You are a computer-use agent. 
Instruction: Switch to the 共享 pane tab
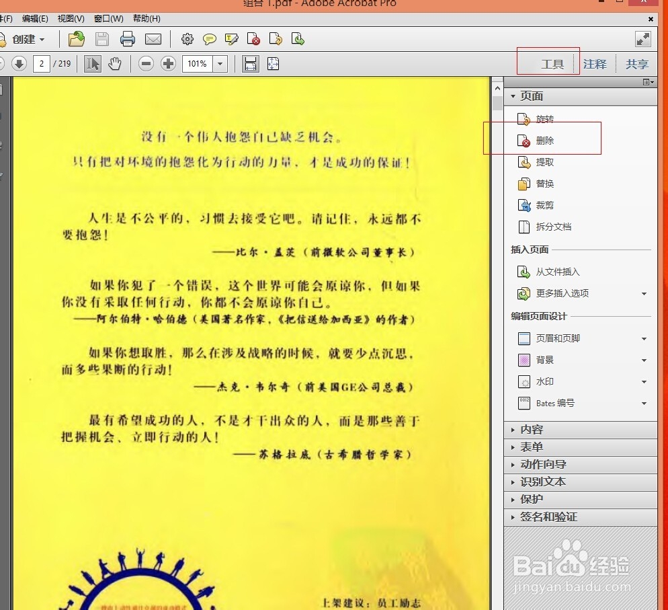pos(637,65)
